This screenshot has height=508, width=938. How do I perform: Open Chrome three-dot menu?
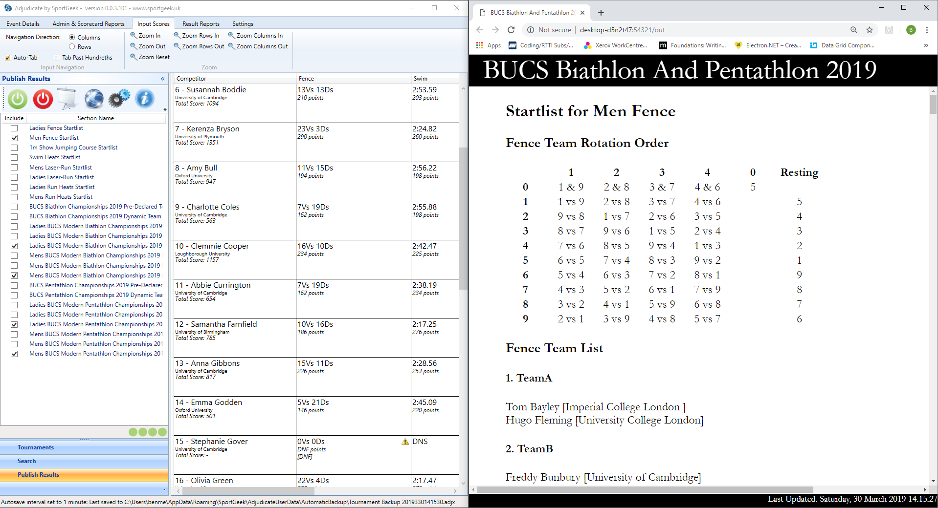(927, 30)
